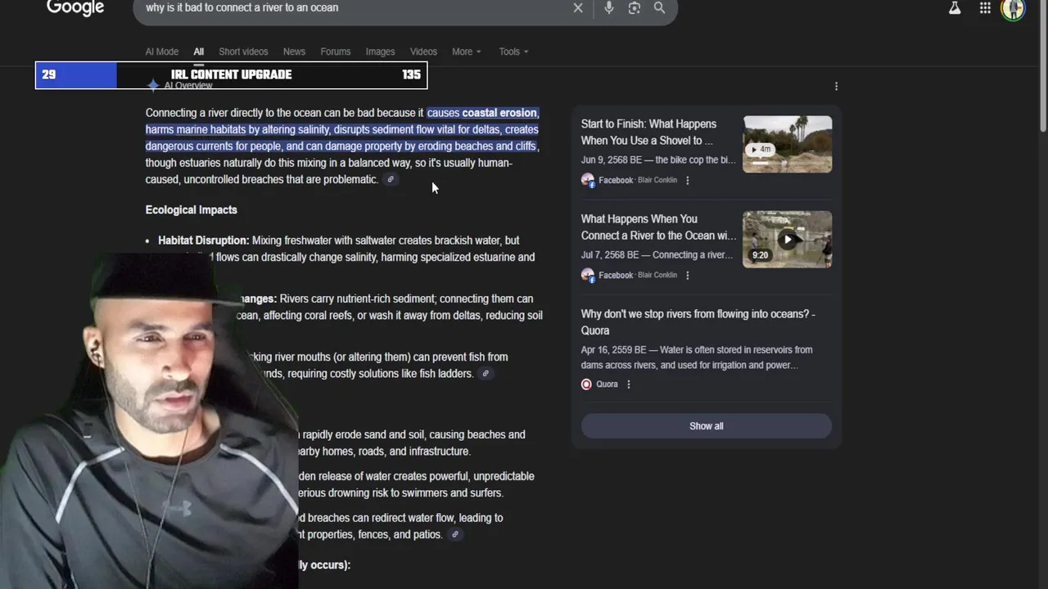Switch to AI Mode tab

[x=162, y=52]
